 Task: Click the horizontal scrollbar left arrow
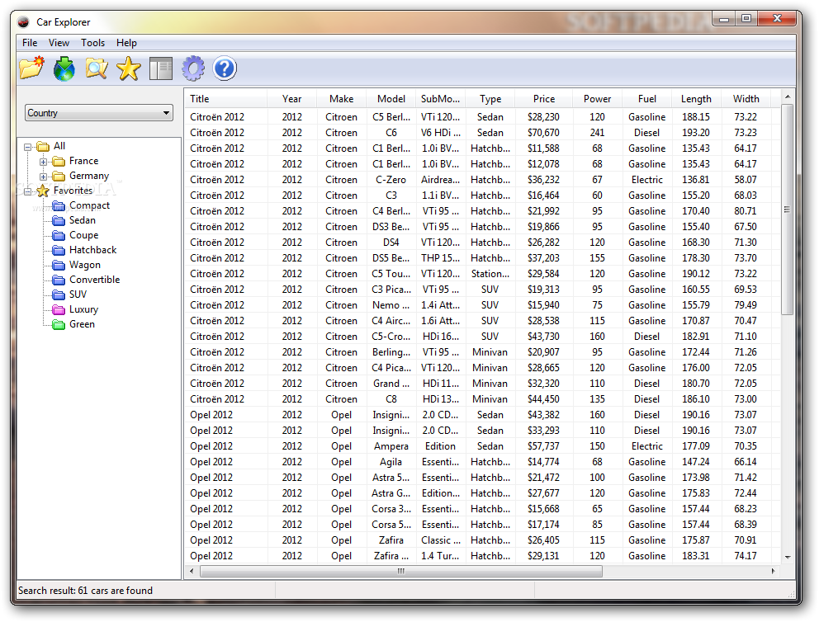192,571
